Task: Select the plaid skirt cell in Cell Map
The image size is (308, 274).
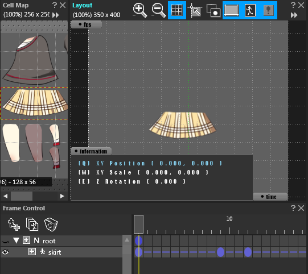Action: coord(34,103)
